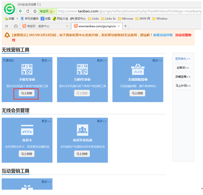Open the Window bookmark folder
Viewport: 203px width, 195px height.
(160, 19)
